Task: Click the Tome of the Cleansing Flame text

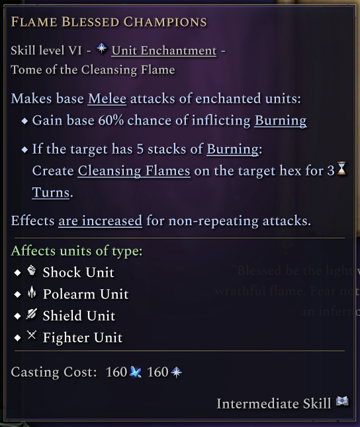Action: pyautogui.click(x=93, y=70)
